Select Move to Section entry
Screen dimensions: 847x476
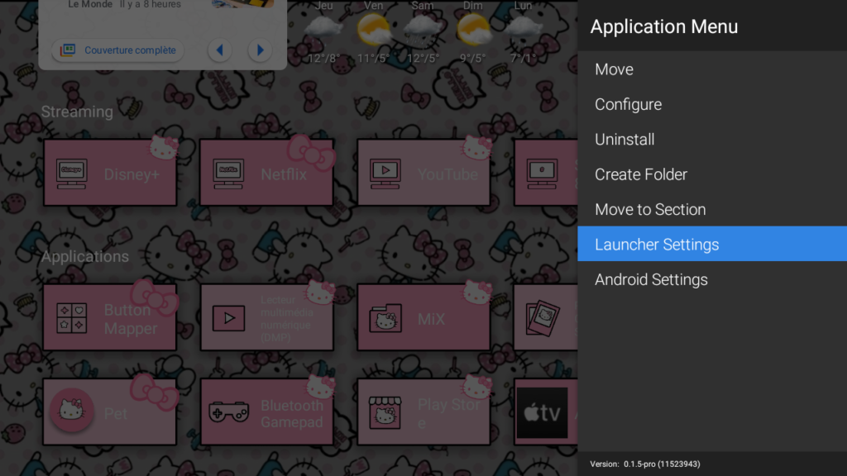pyautogui.click(x=712, y=209)
